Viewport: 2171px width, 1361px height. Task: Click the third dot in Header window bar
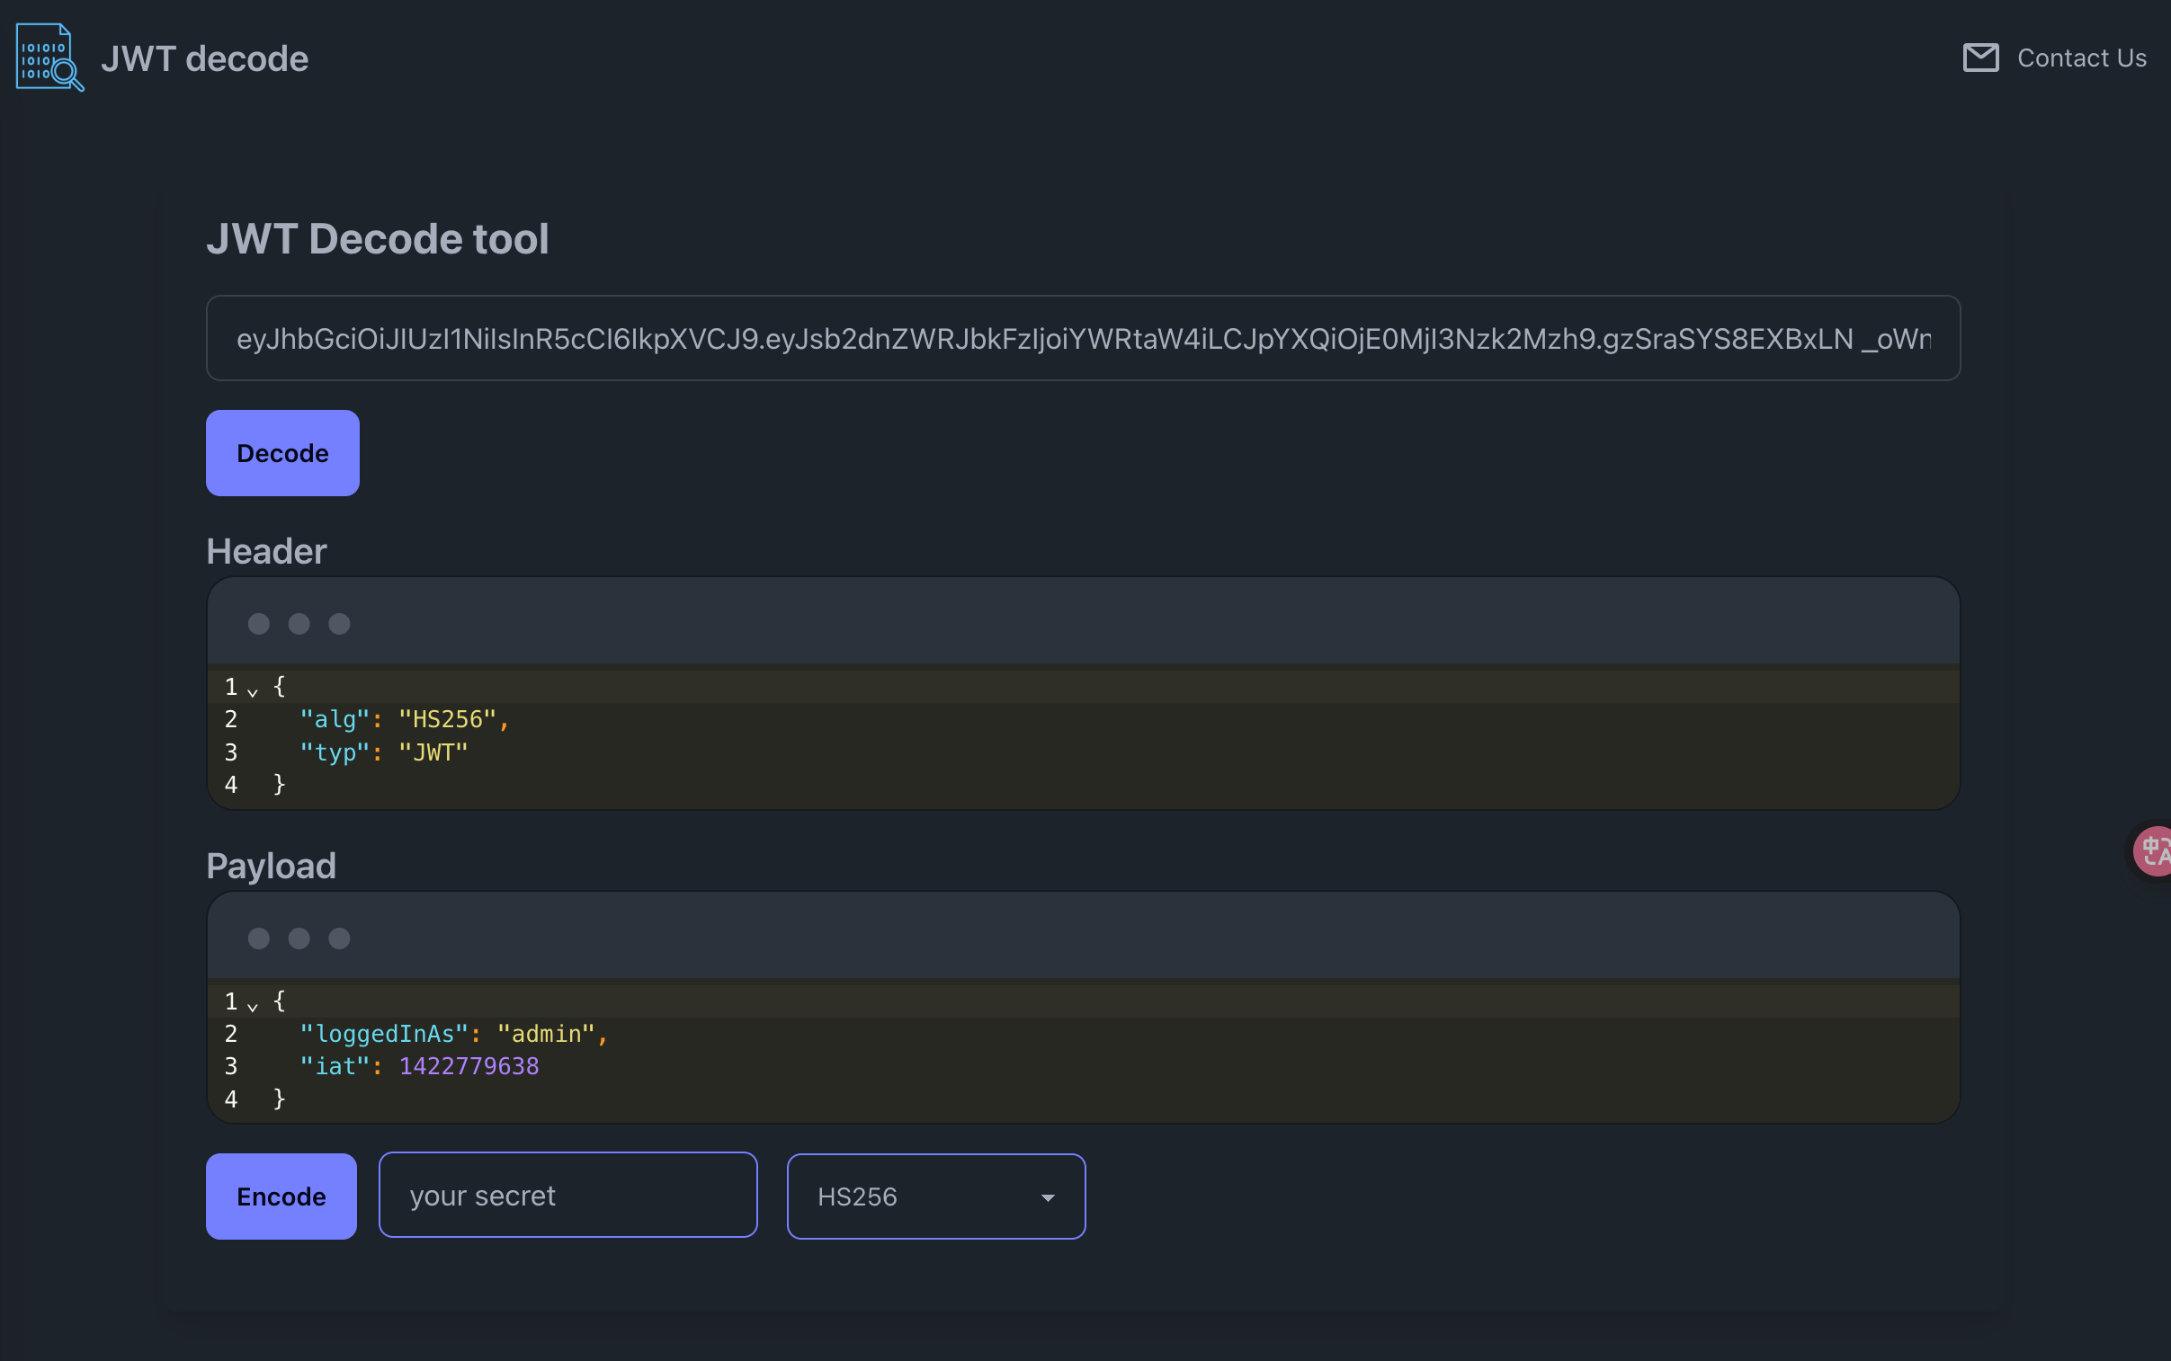click(339, 624)
